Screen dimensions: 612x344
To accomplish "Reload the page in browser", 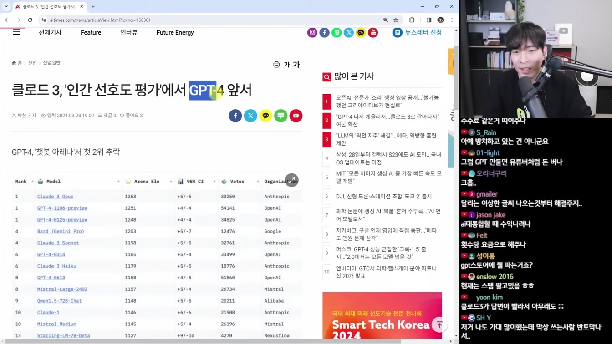I will [x=30, y=20].
